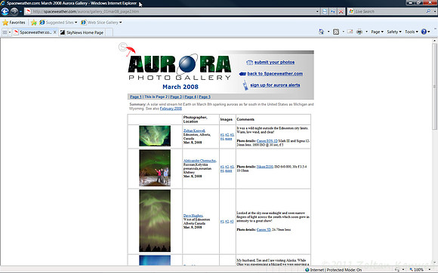
Task: Open the Favorites center
Action: pyautogui.click(x=14, y=23)
